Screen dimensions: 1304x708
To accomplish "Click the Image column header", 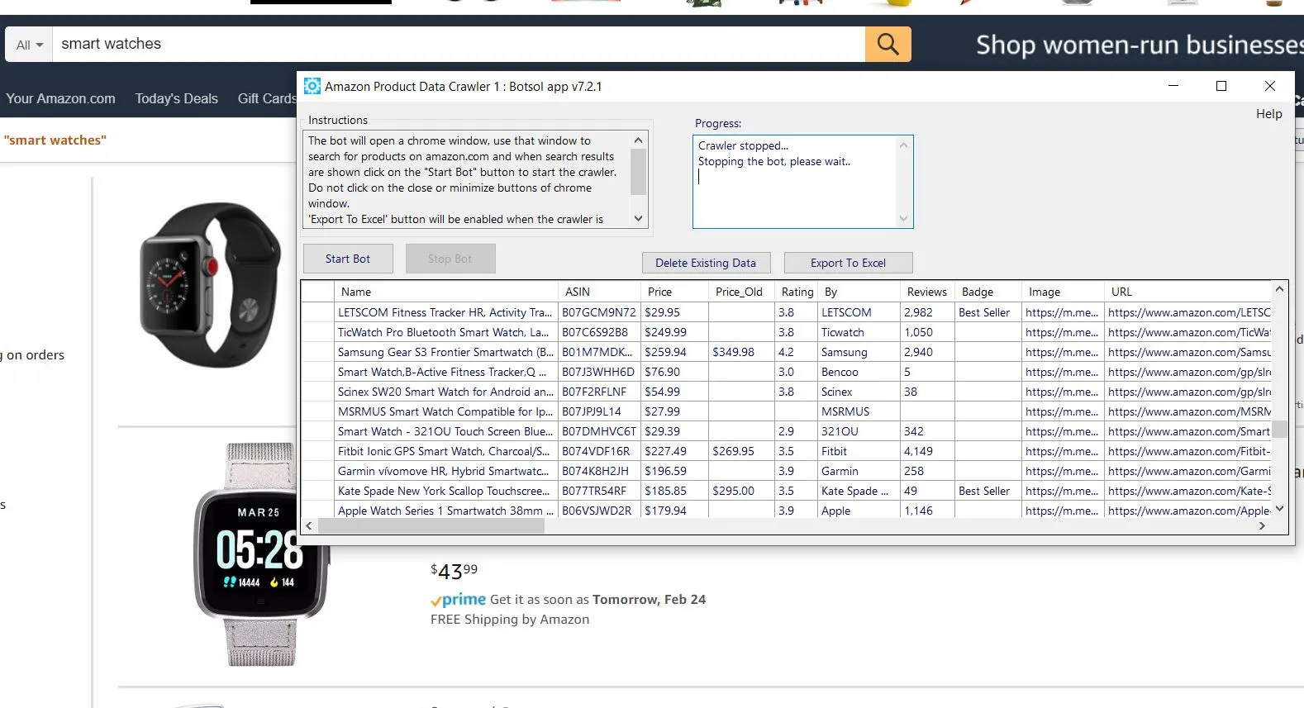I will (1063, 292).
